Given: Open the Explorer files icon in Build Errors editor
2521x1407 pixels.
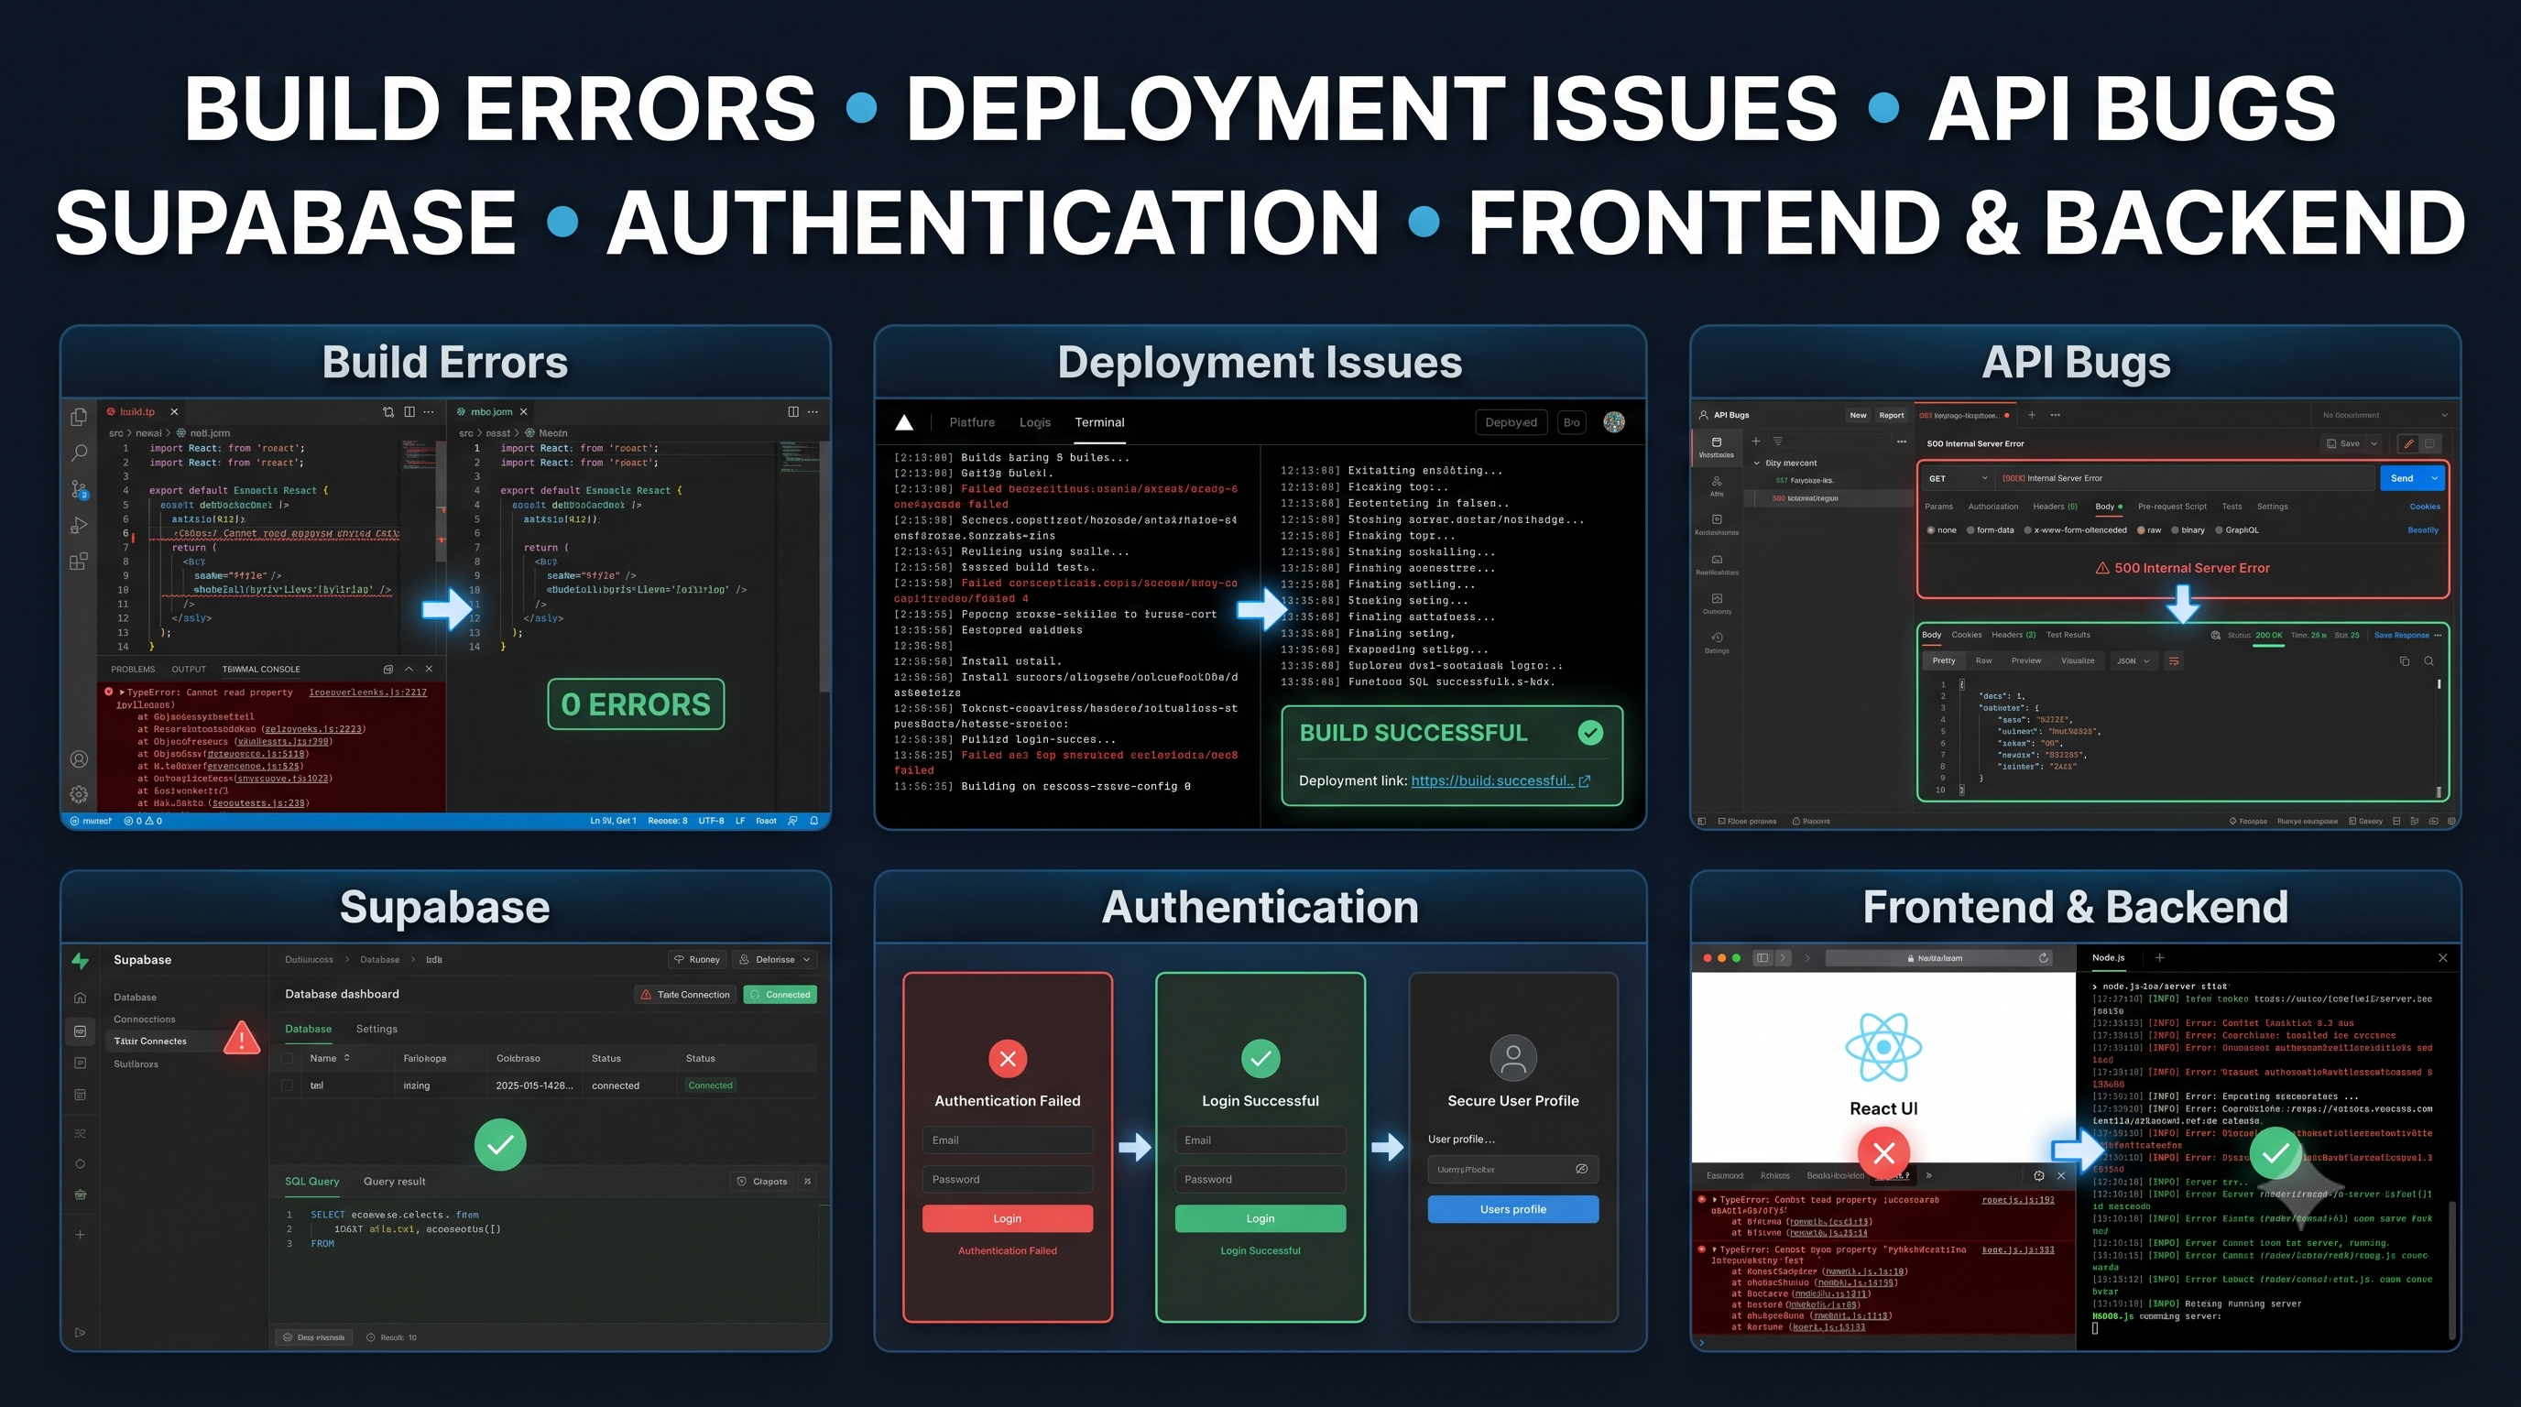Looking at the screenshot, I should click(80, 417).
